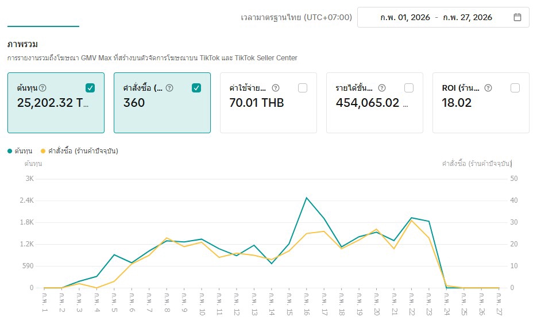537x336 pixels.
Task: Click cost line peak on ก.พ. 16
Action: click(307, 198)
